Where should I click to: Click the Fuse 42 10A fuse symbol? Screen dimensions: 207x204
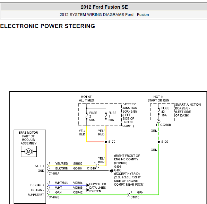(x=159, y=111)
